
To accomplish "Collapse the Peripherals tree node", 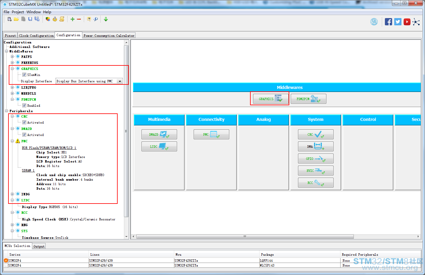I will (x=6, y=111).
